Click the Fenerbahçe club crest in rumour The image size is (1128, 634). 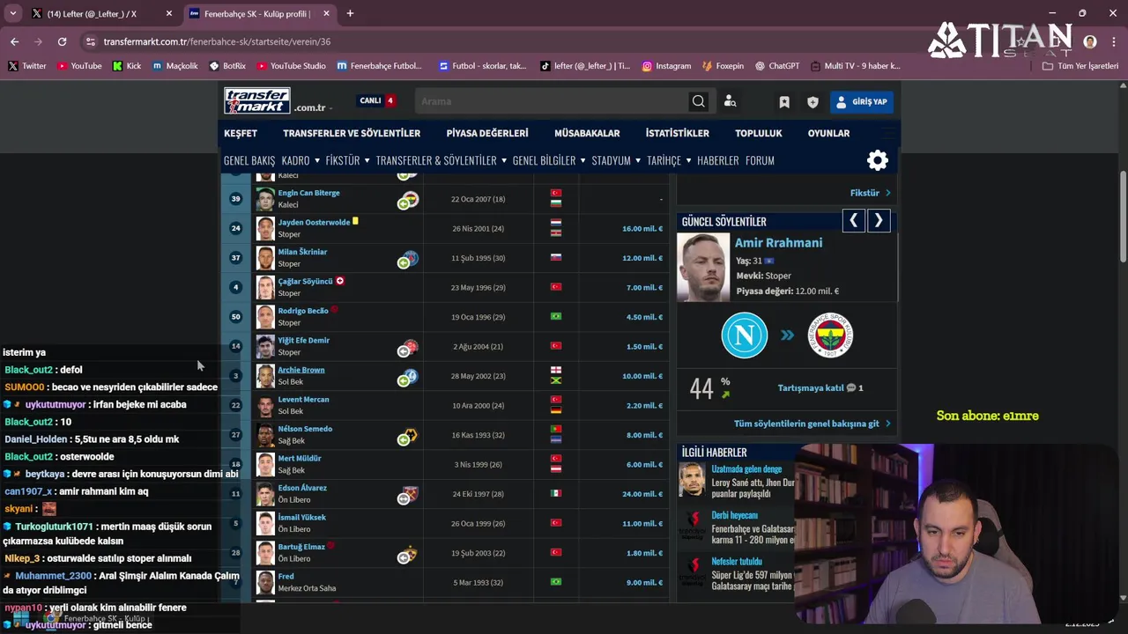(830, 335)
